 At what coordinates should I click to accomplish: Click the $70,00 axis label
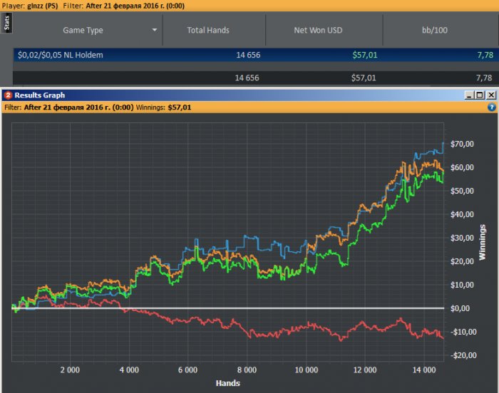click(462, 144)
